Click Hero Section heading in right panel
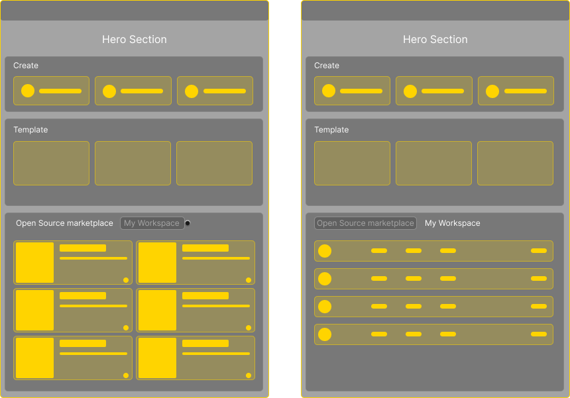Screen dimensions: 570x398 435,40
